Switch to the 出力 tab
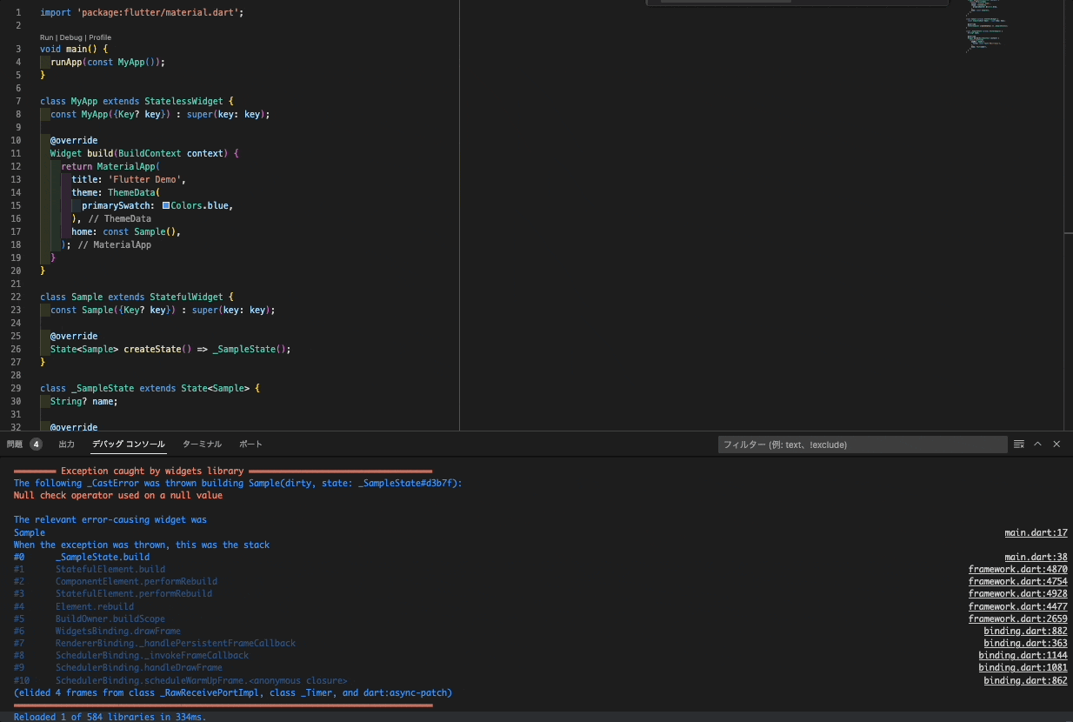This screenshot has height=722, width=1073. coord(66,444)
